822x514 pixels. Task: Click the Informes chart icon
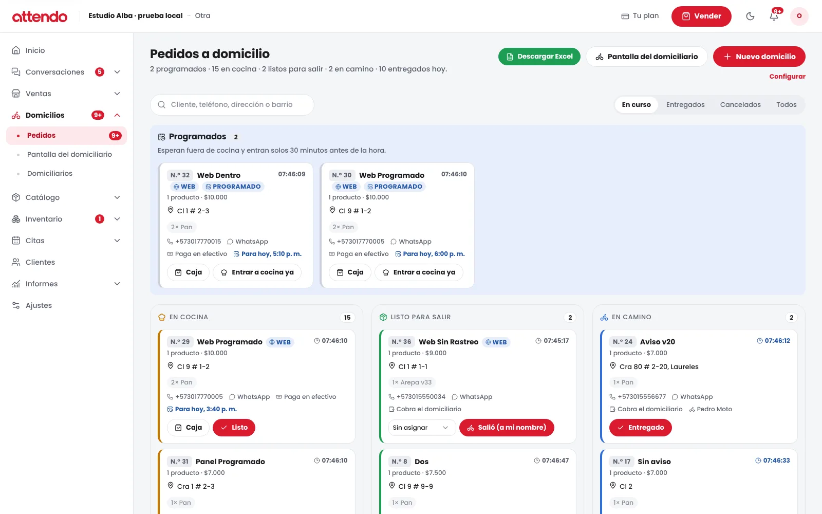tap(16, 284)
